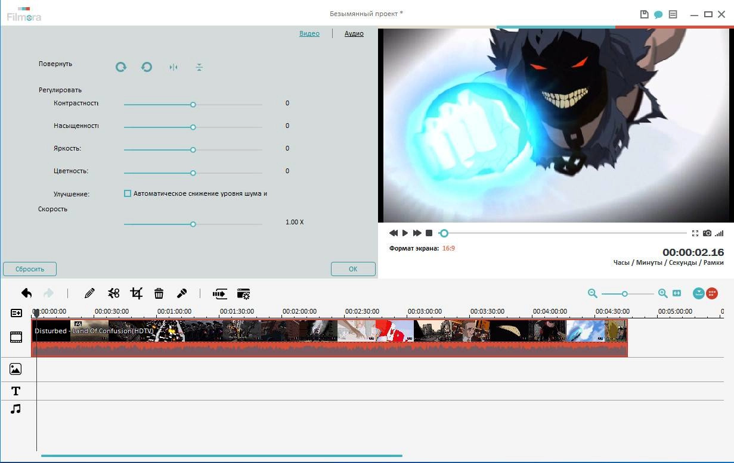Take a snapshot of the preview
The height and width of the screenshot is (463, 734).
tap(707, 233)
